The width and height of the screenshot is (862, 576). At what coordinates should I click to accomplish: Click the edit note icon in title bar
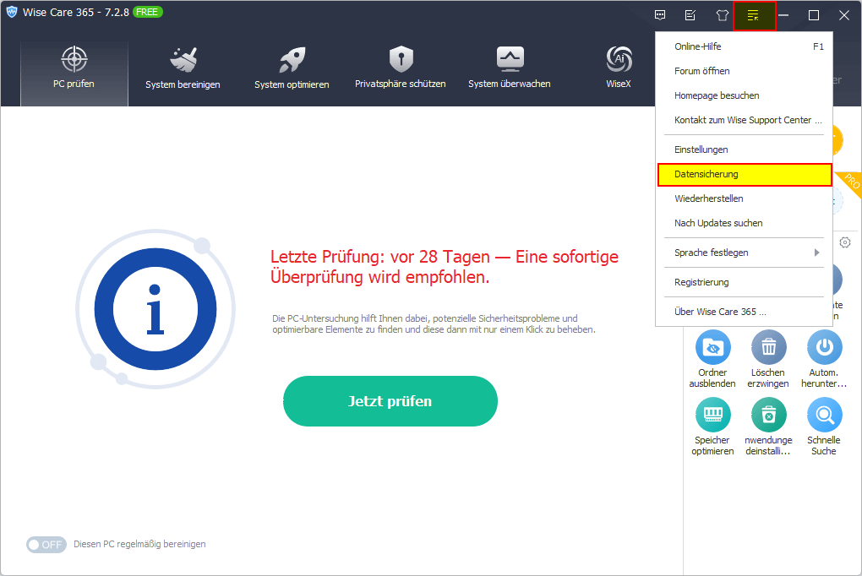pyautogui.click(x=690, y=15)
